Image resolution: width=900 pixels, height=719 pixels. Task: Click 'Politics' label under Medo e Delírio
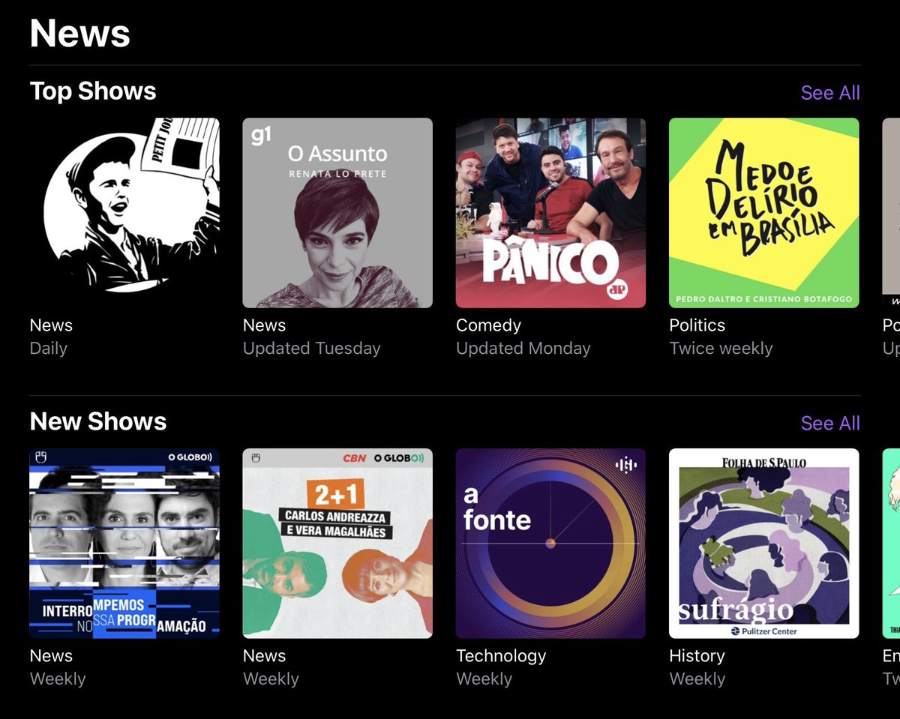pos(697,325)
